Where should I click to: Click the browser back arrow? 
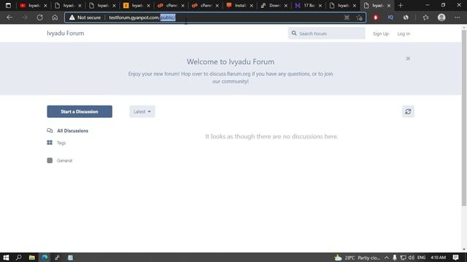pos(9,17)
